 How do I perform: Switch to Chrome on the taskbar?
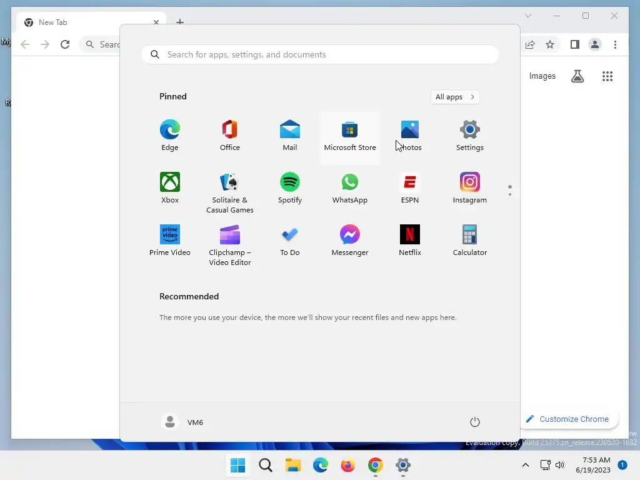(x=375, y=465)
